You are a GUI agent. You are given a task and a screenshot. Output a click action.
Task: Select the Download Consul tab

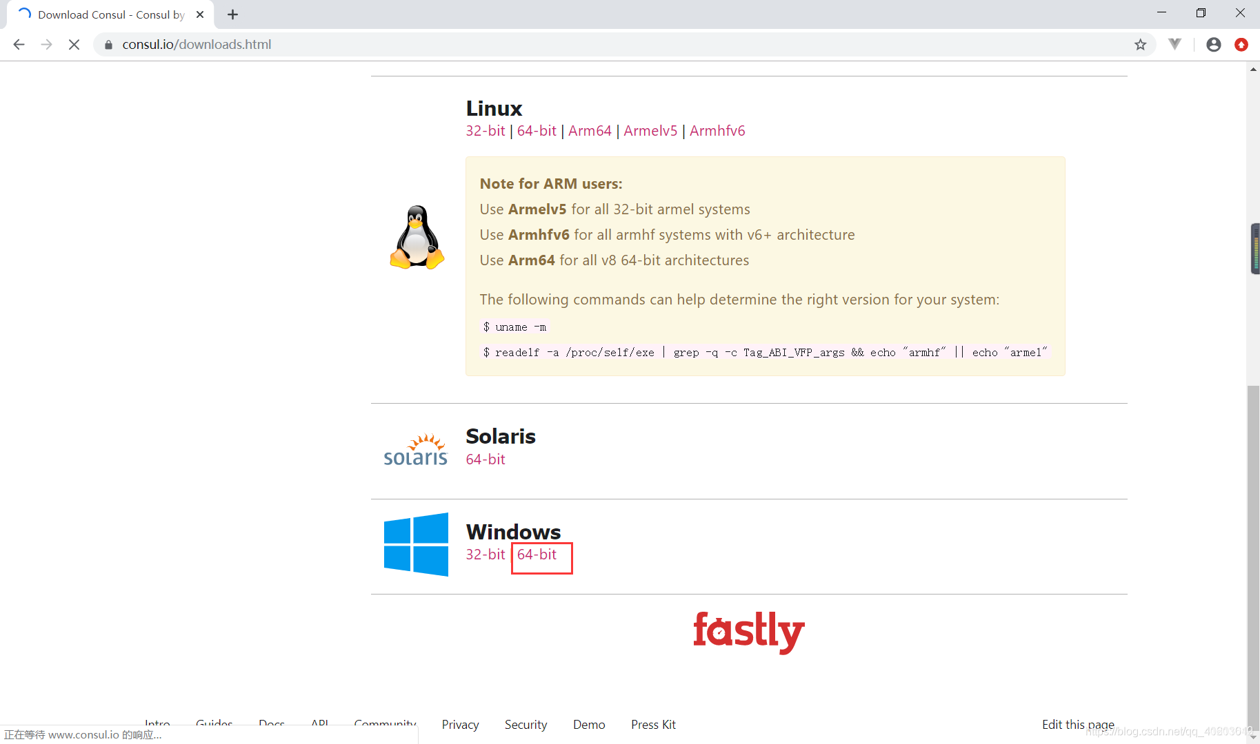[110, 14]
